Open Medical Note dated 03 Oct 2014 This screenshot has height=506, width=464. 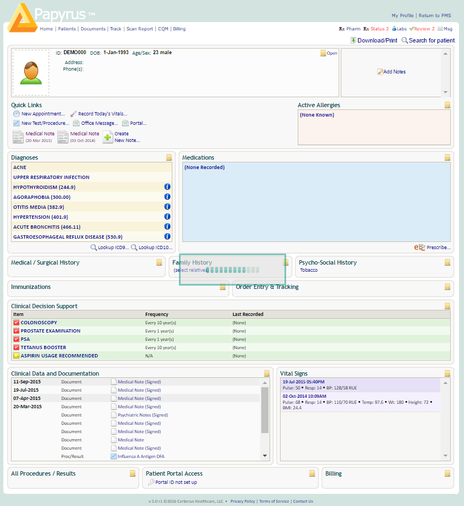click(x=78, y=137)
